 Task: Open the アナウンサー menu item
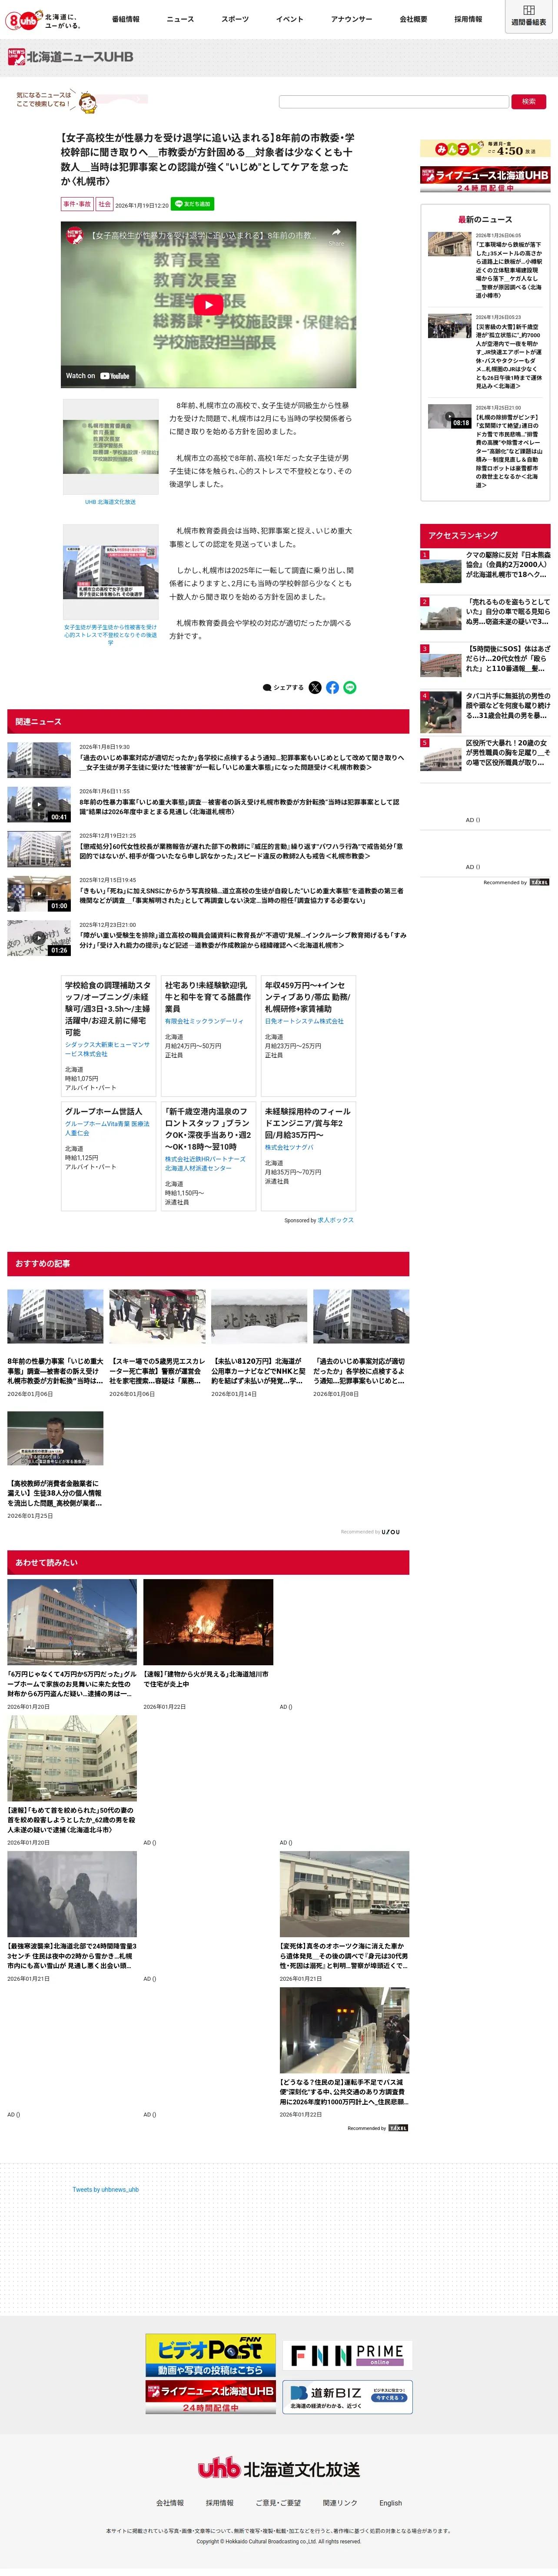coord(352,19)
